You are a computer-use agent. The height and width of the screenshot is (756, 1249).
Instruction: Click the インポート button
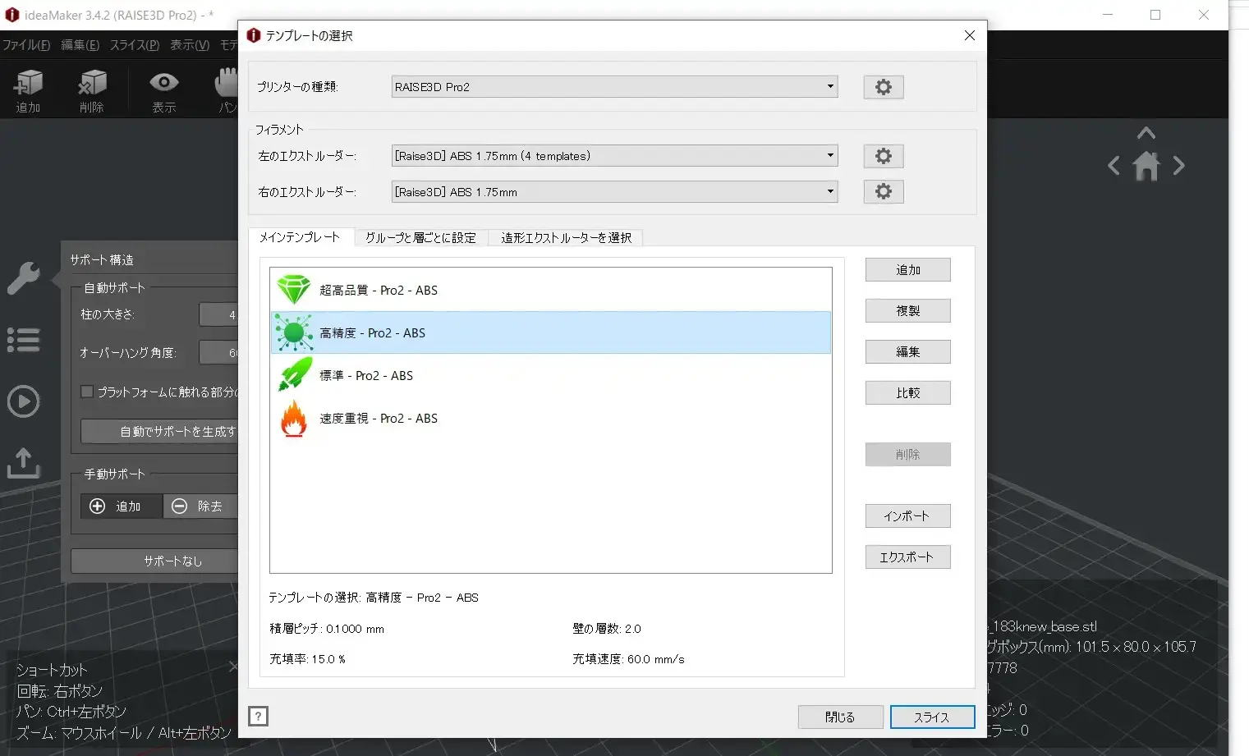[907, 516]
